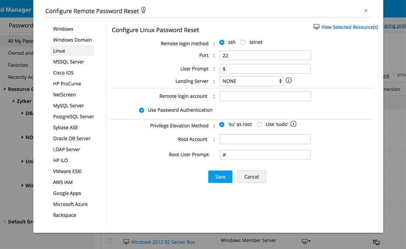Click the lightbulb tip icon beside the title
406x249 pixels.
144,10
